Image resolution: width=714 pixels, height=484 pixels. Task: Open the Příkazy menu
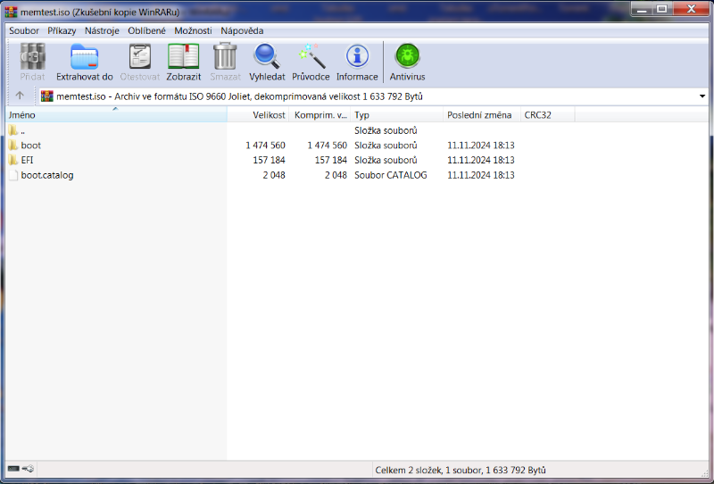[62, 30]
